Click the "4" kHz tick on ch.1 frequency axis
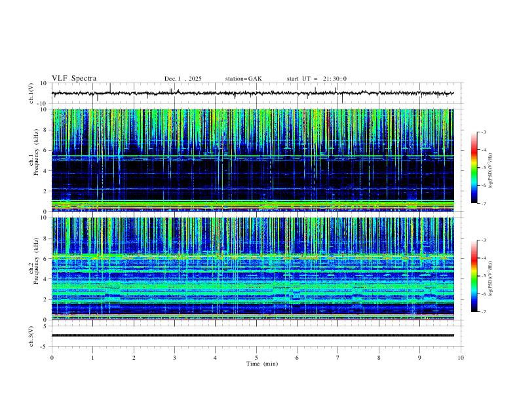 45,171
